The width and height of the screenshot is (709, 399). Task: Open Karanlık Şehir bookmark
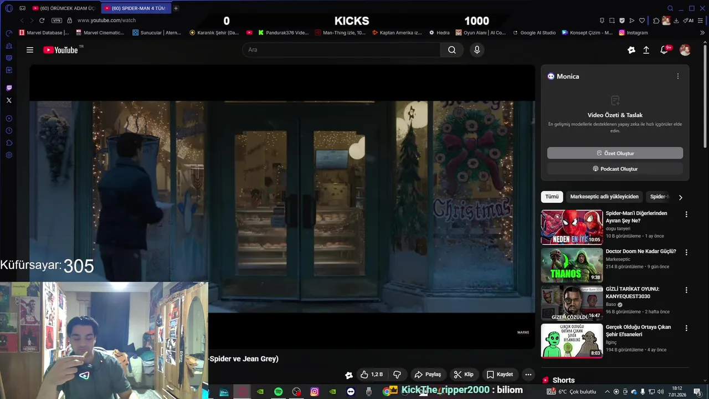(214, 33)
